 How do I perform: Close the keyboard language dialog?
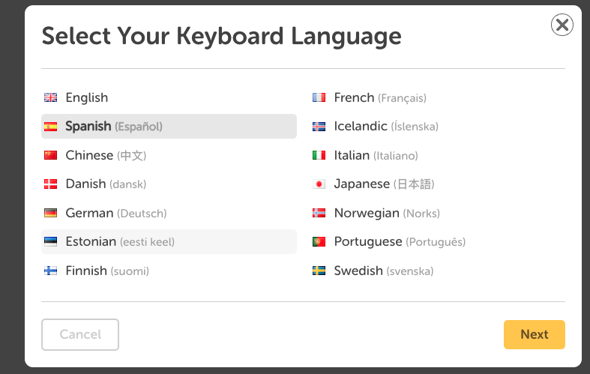(562, 25)
